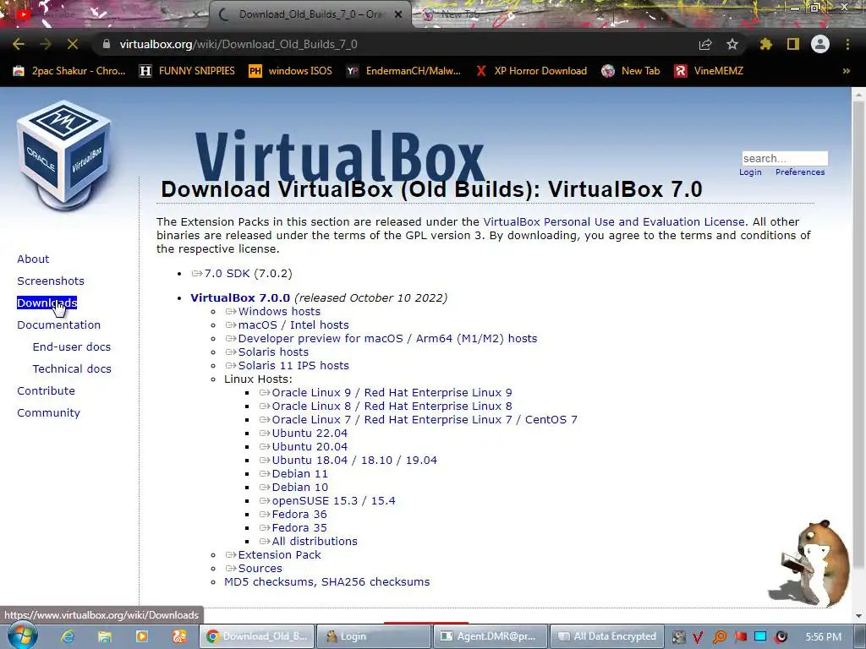Open the About sidebar link
Screen dimensions: 866x649
click(33, 259)
